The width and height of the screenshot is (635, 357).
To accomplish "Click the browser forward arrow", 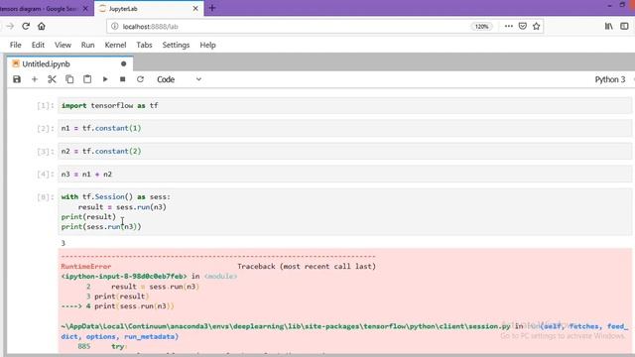I will coord(10,27).
